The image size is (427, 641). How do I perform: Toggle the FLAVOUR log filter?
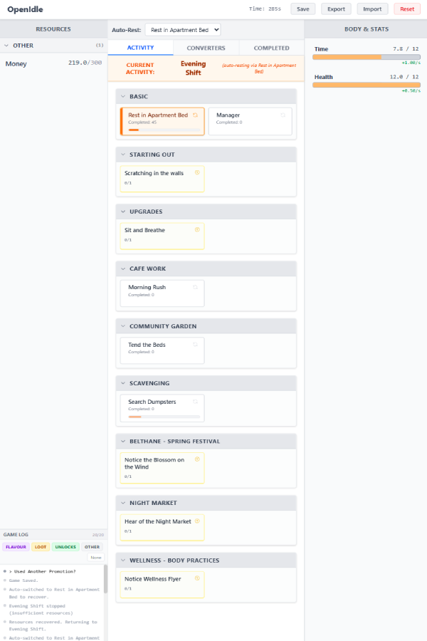[16, 547]
